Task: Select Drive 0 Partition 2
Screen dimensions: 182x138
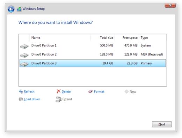Action: [x=93, y=55]
